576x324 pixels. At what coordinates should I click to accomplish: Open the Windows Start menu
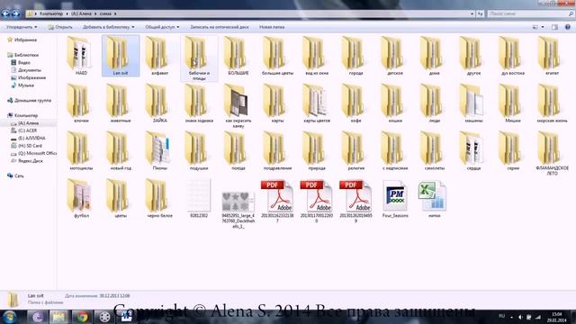10,317
